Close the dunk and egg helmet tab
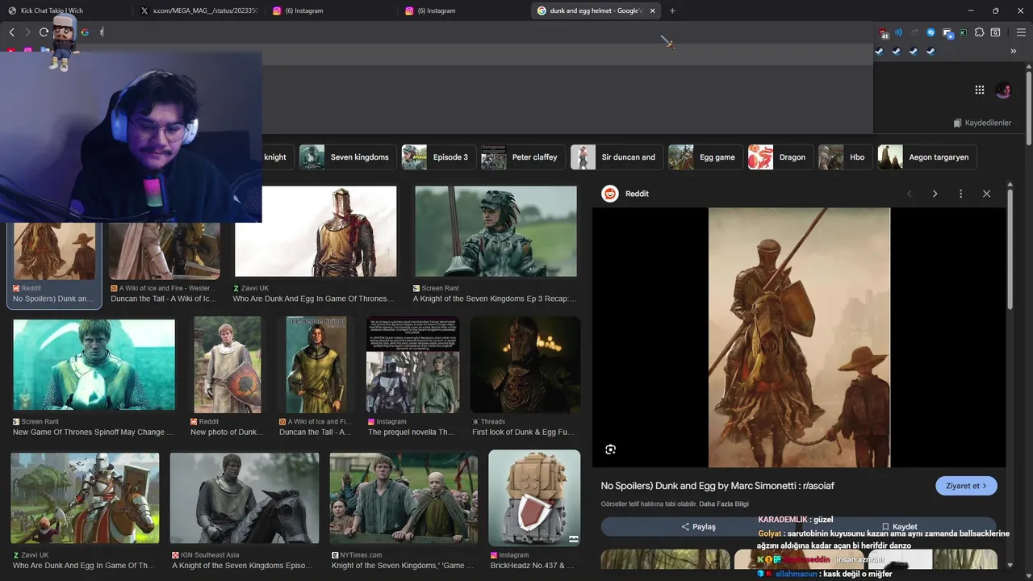 (652, 10)
